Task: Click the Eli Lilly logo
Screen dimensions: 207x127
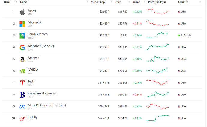Action: [x=22, y=118]
